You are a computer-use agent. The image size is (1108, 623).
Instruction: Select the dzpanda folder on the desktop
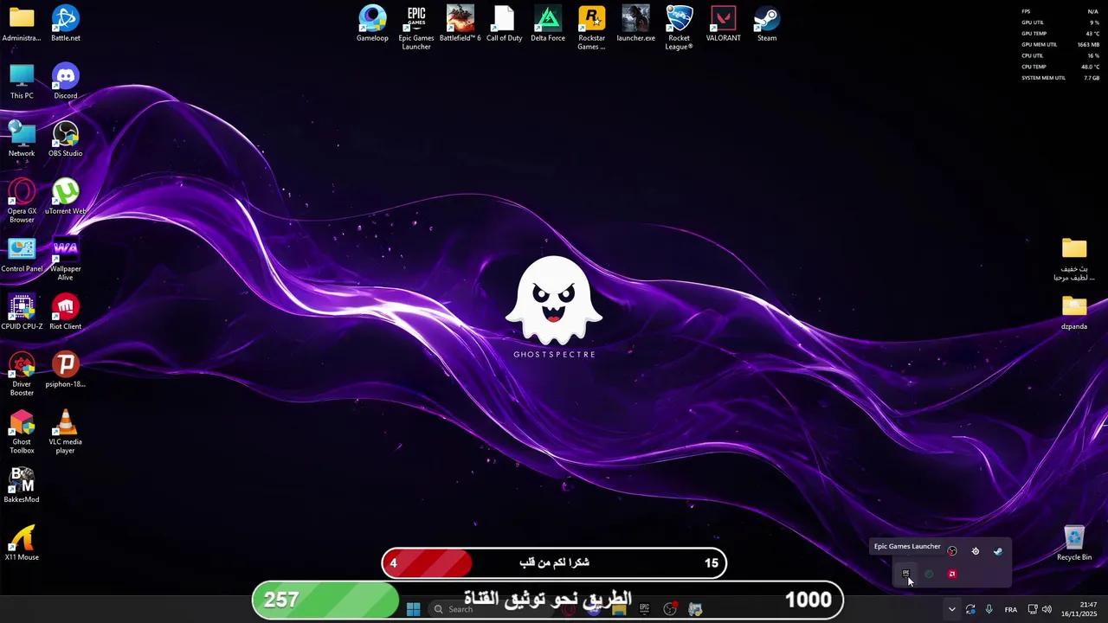pyautogui.click(x=1074, y=312)
